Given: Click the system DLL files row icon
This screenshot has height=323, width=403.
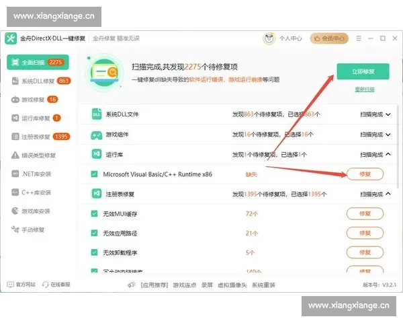Looking at the screenshot, I should (97, 114).
